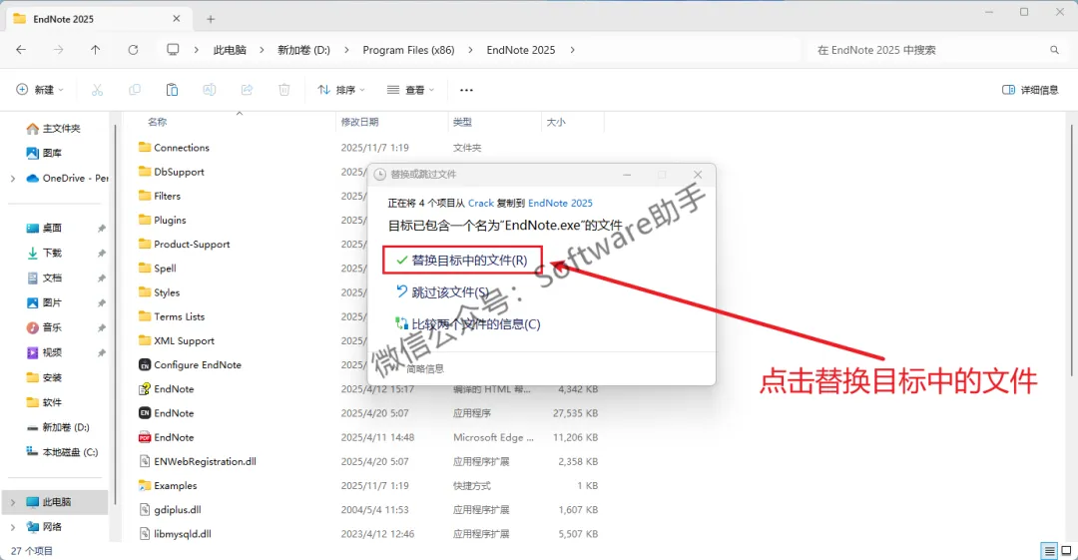Viewport: 1078px width, 560px height.
Task: Open 下载 in the sidebar
Action: click(x=44, y=253)
